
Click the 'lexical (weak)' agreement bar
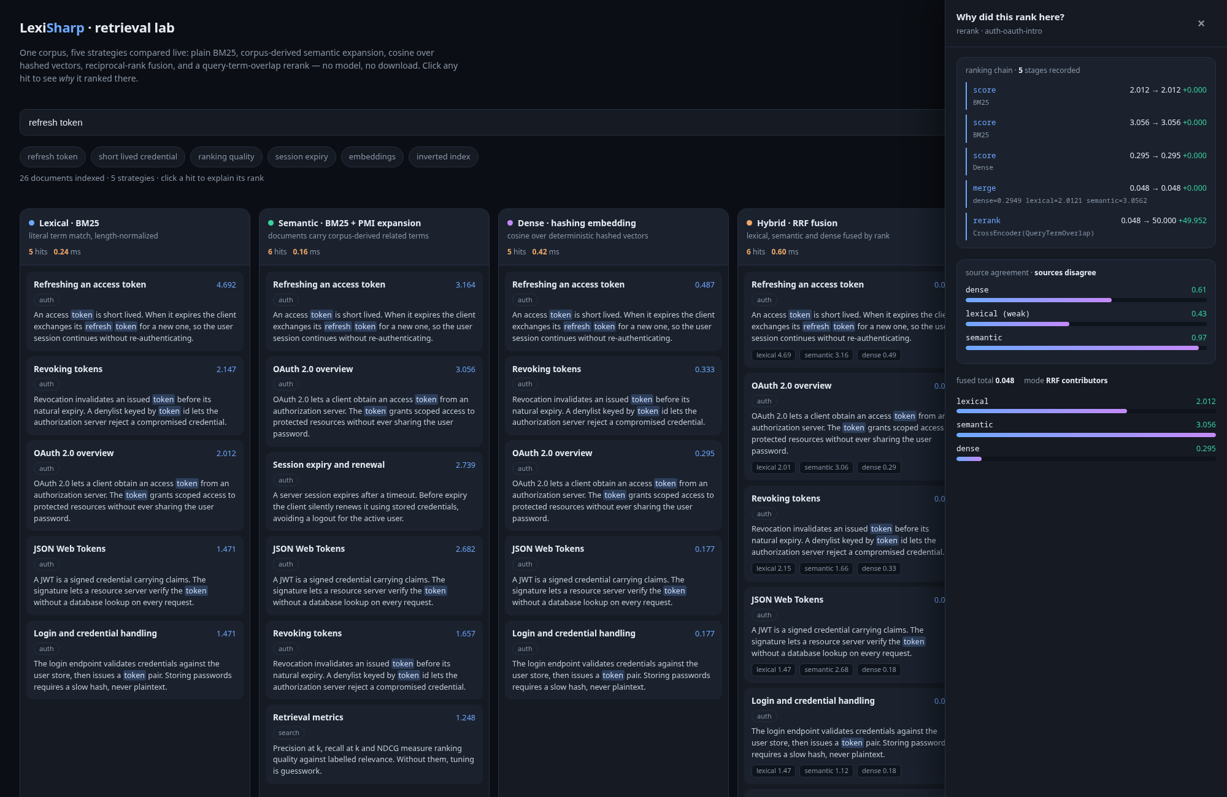[x=1086, y=324]
